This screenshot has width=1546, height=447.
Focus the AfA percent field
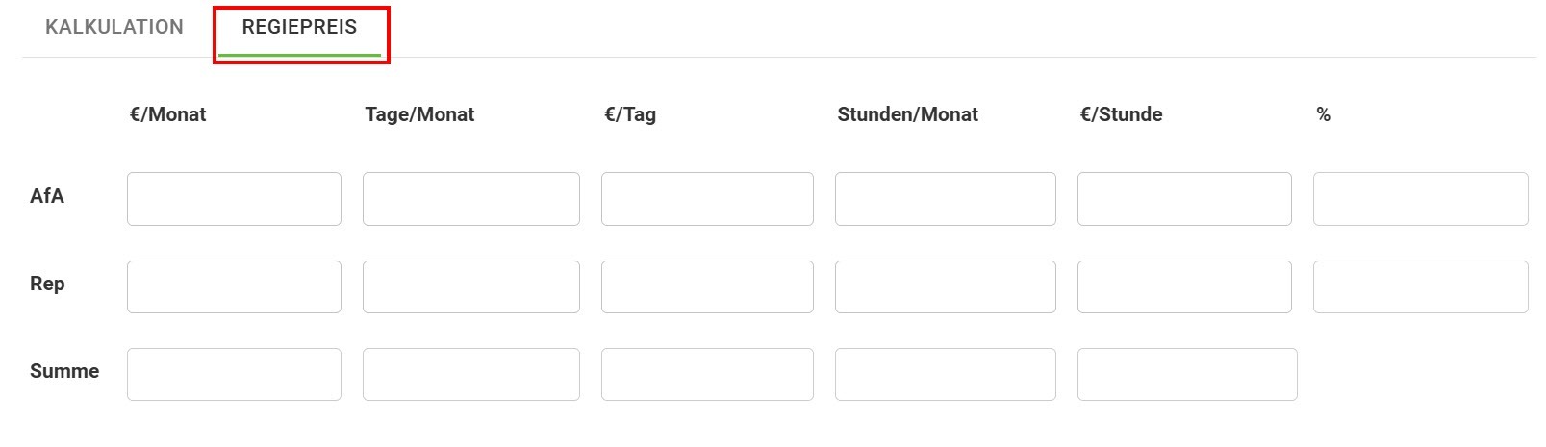point(1420,199)
